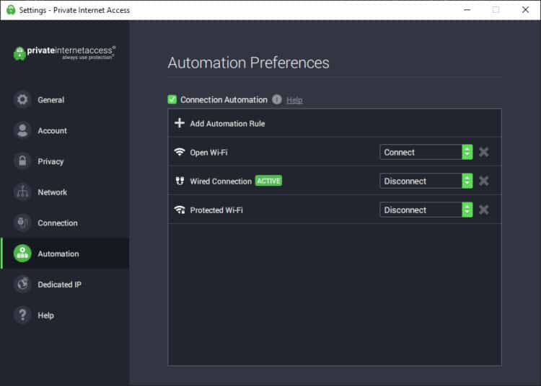This screenshot has width=541, height=386.
Task: Click the Account person icon
Action: click(x=22, y=131)
